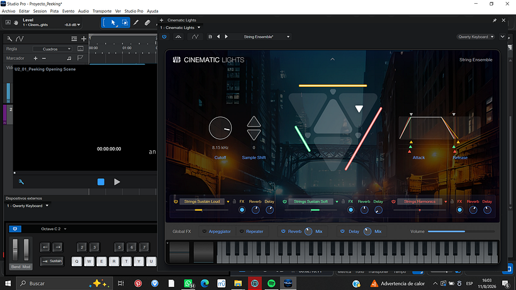
Task: Toggle Global FX Delay power
Action: [342, 231]
